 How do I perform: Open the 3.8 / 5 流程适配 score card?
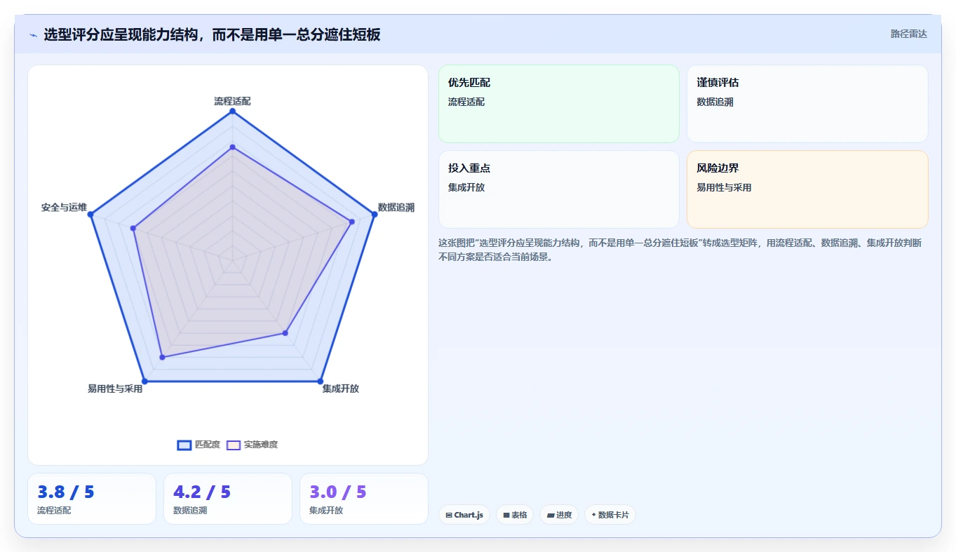coord(92,499)
